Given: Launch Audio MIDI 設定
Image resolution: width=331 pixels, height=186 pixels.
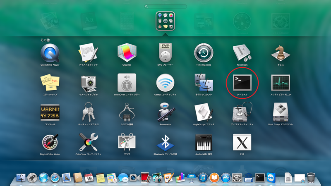Looking at the screenshot, I should pos(204,142).
